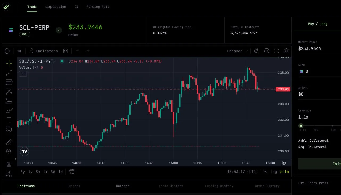The height and width of the screenshot is (195, 341).
Task: Pick the XABCD pattern tool
Action: (9, 91)
